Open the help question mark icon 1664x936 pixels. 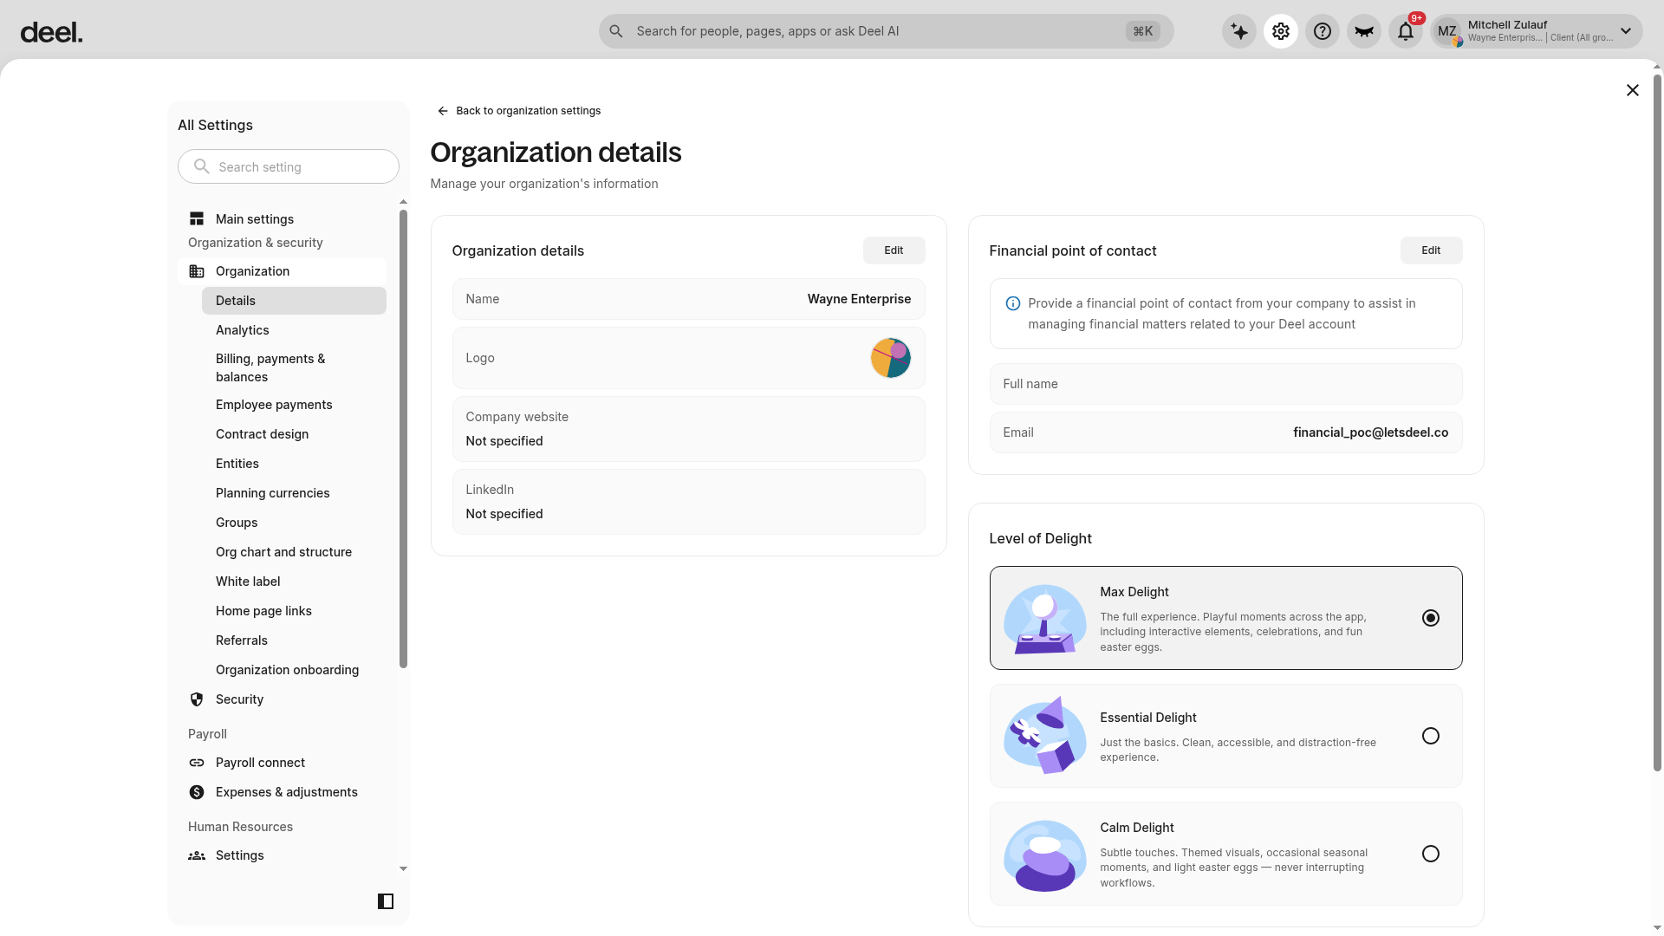pos(1323,31)
